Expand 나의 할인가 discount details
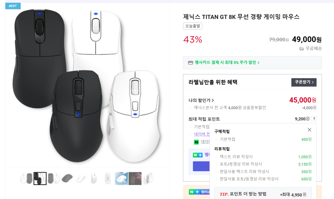Screen dimensions: 334x199 pyautogui.click(x=201, y=100)
